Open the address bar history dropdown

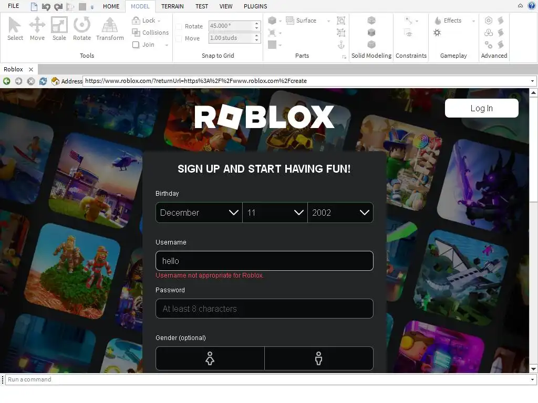click(532, 81)
